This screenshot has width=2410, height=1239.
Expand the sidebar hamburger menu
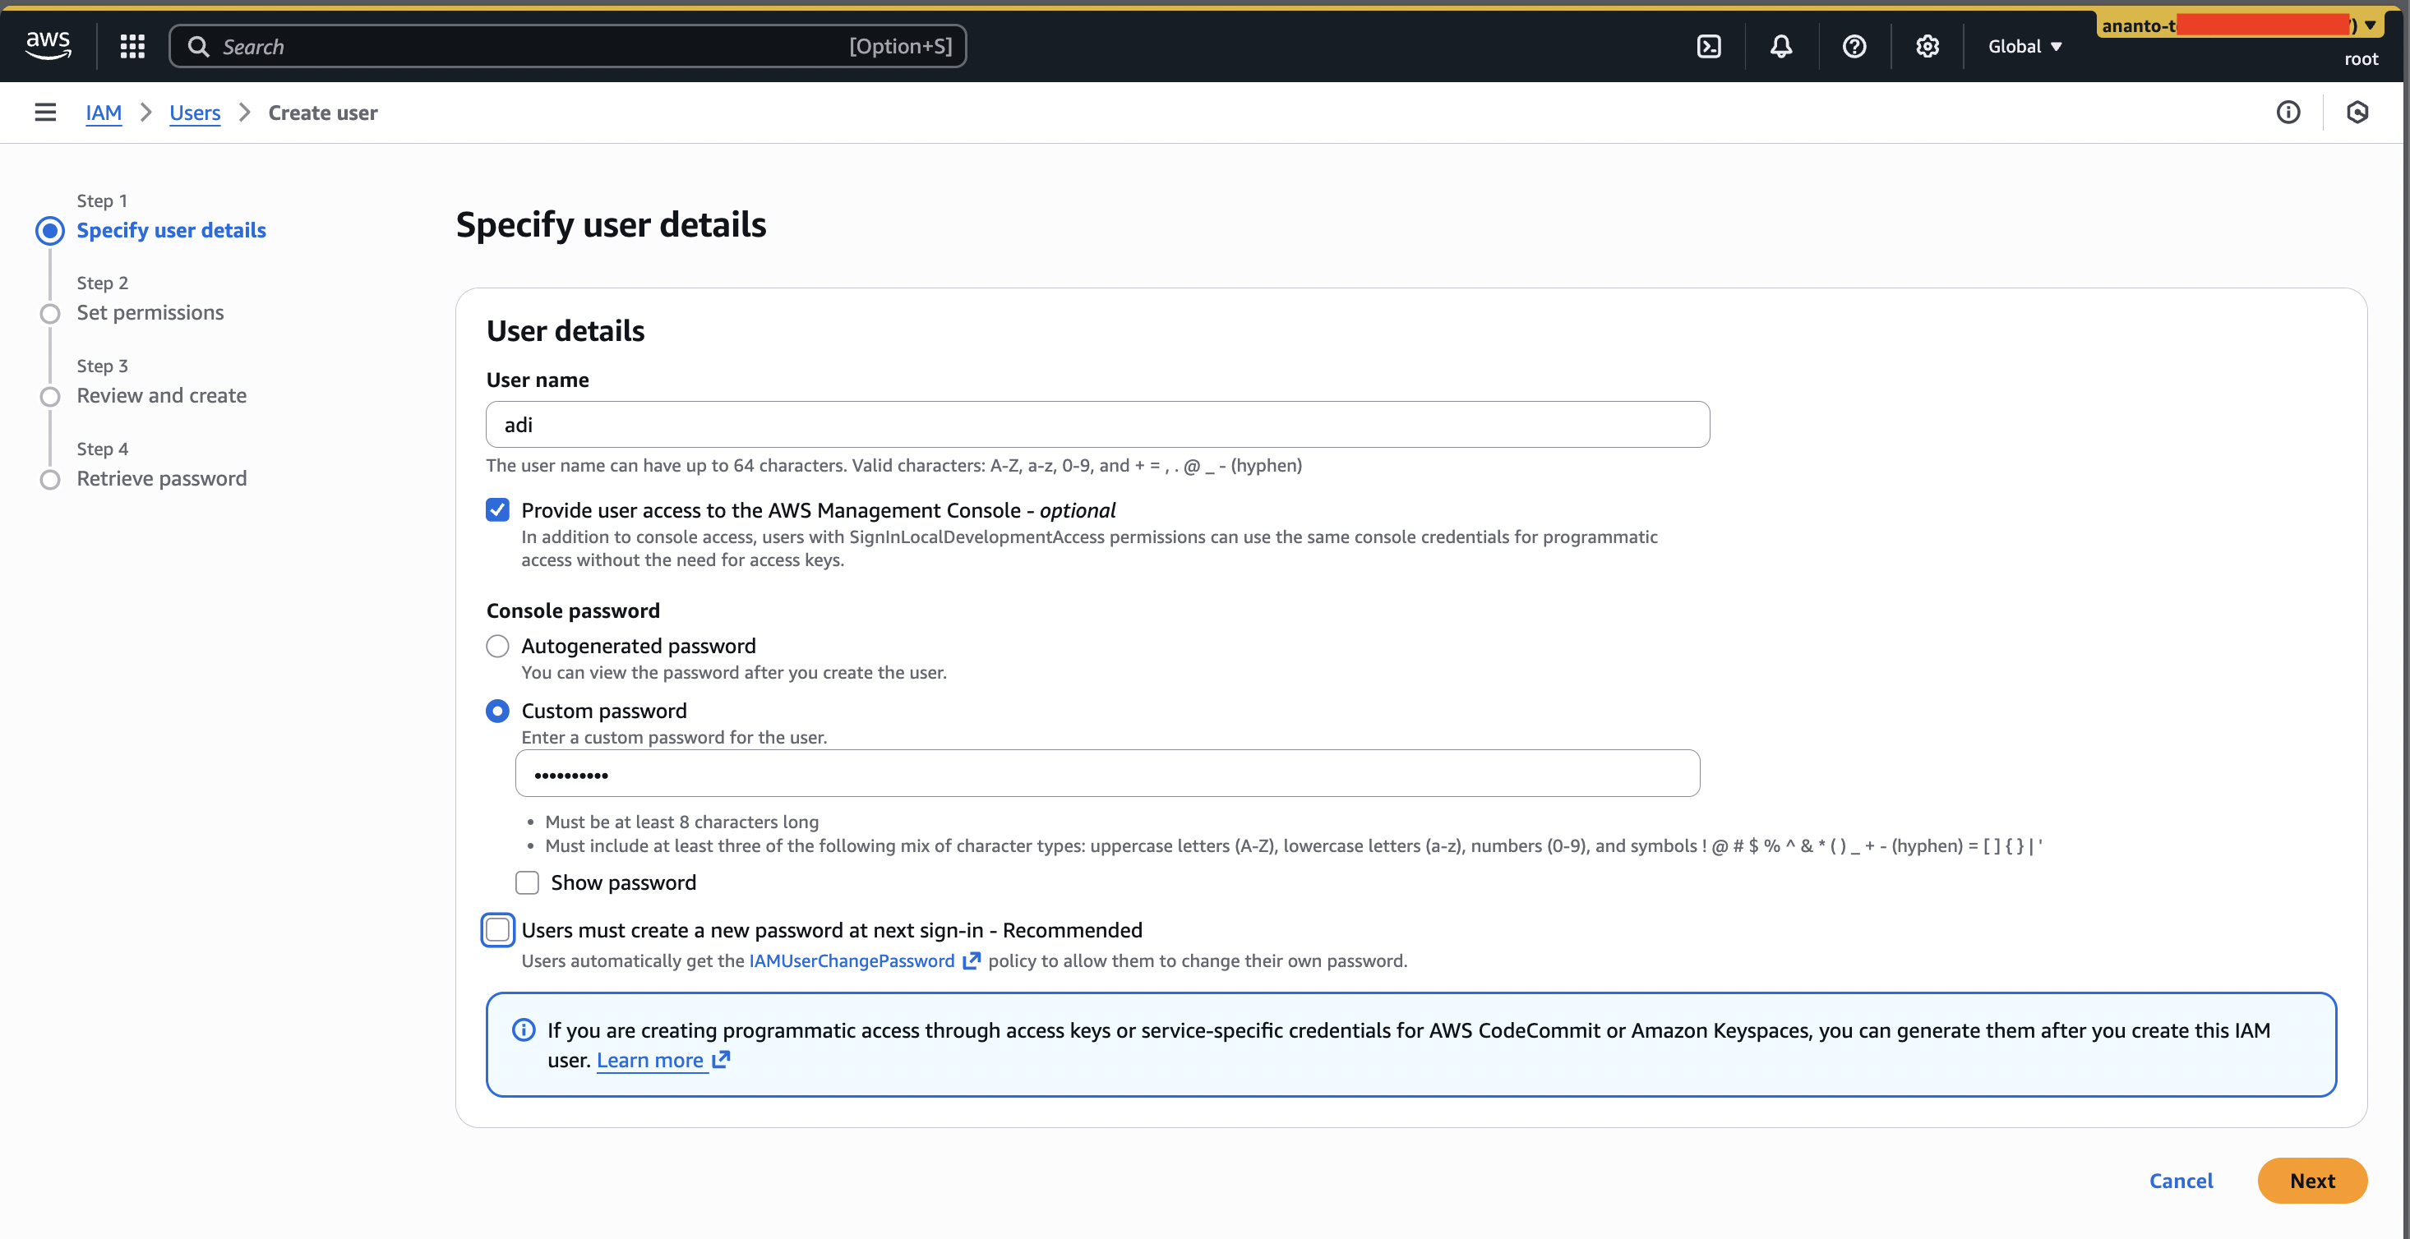click(45, 113)
